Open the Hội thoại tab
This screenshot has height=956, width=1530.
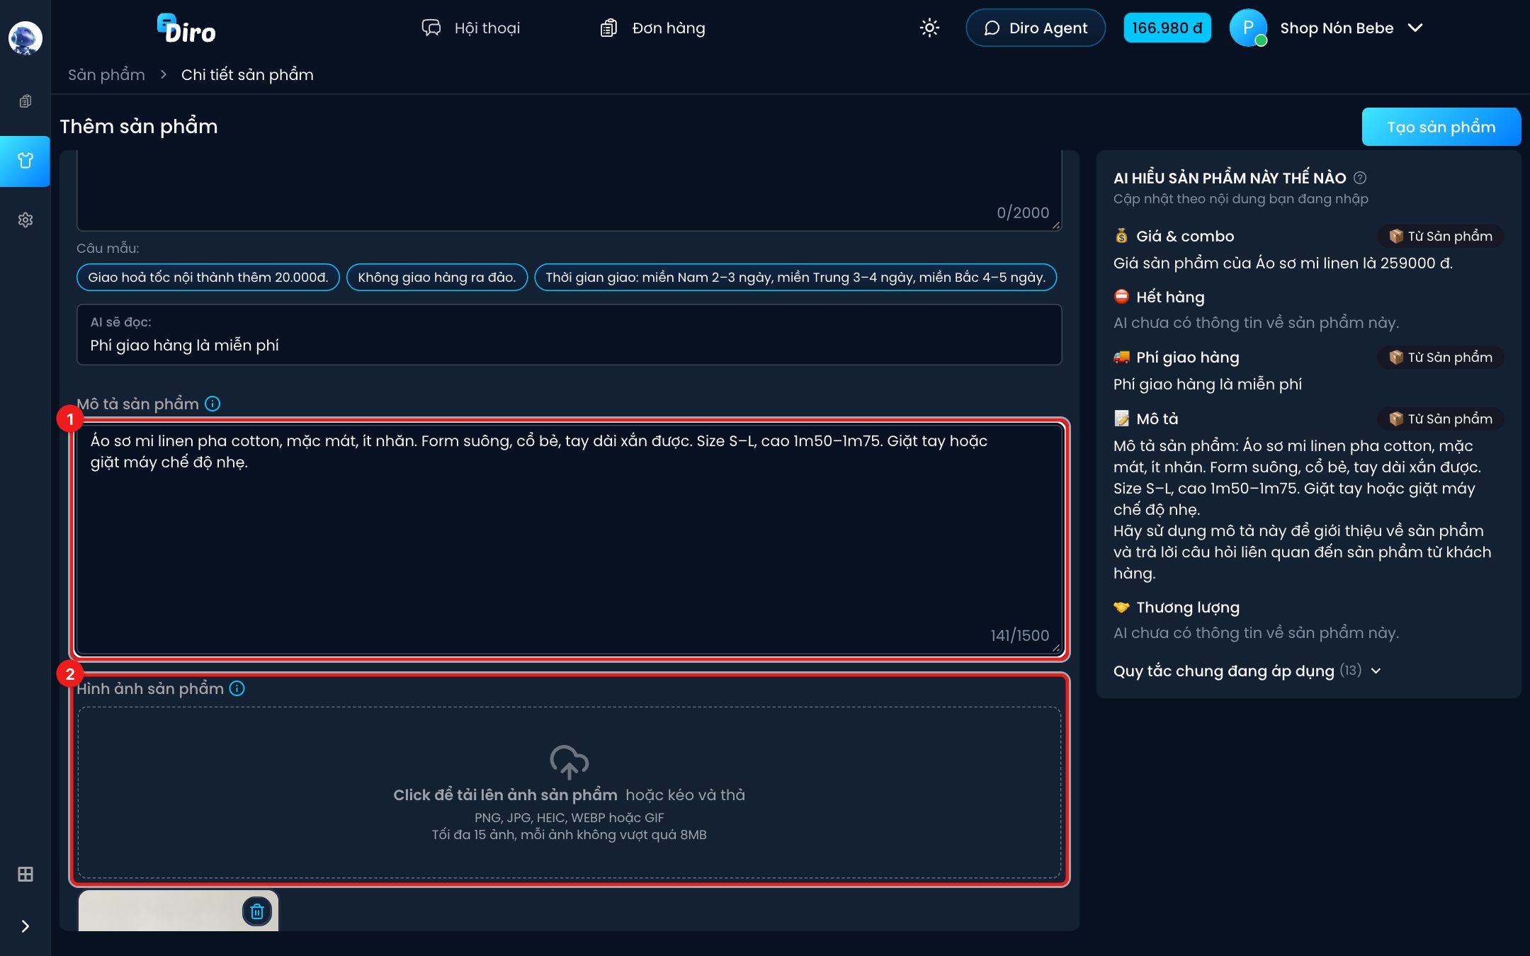click(x=470, y=28)
